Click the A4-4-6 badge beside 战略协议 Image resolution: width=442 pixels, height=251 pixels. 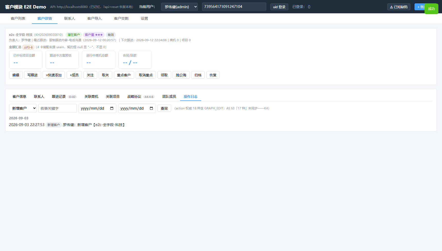click(x=149, y=97)
